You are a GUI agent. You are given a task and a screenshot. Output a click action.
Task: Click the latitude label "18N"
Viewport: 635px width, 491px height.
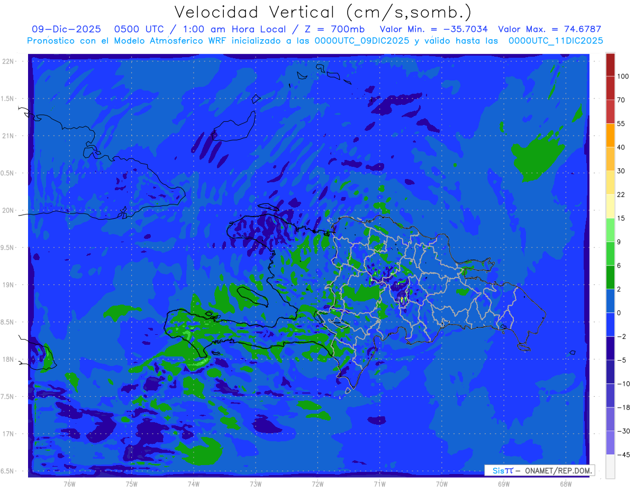(x=8, y=360)
